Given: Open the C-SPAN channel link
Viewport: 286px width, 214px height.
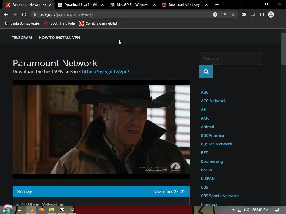Looking at the screenshot, I should [208, 179].
